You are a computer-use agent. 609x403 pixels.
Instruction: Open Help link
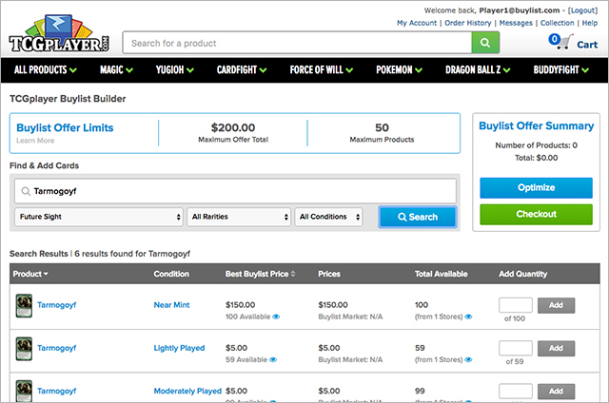click(590, 23)
